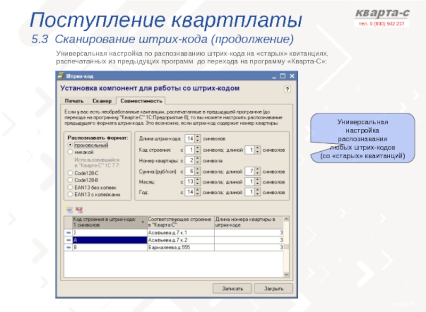The height and width of the screenshot is (312, 426).
Task: Click table scrollbar up arrow
Action: tap(286, 219)
